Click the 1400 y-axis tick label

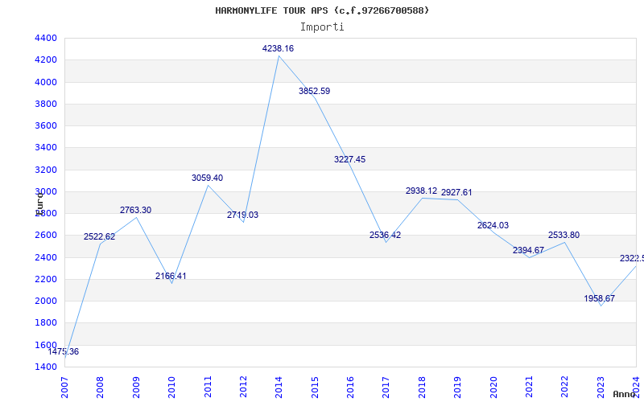(46, 367)
